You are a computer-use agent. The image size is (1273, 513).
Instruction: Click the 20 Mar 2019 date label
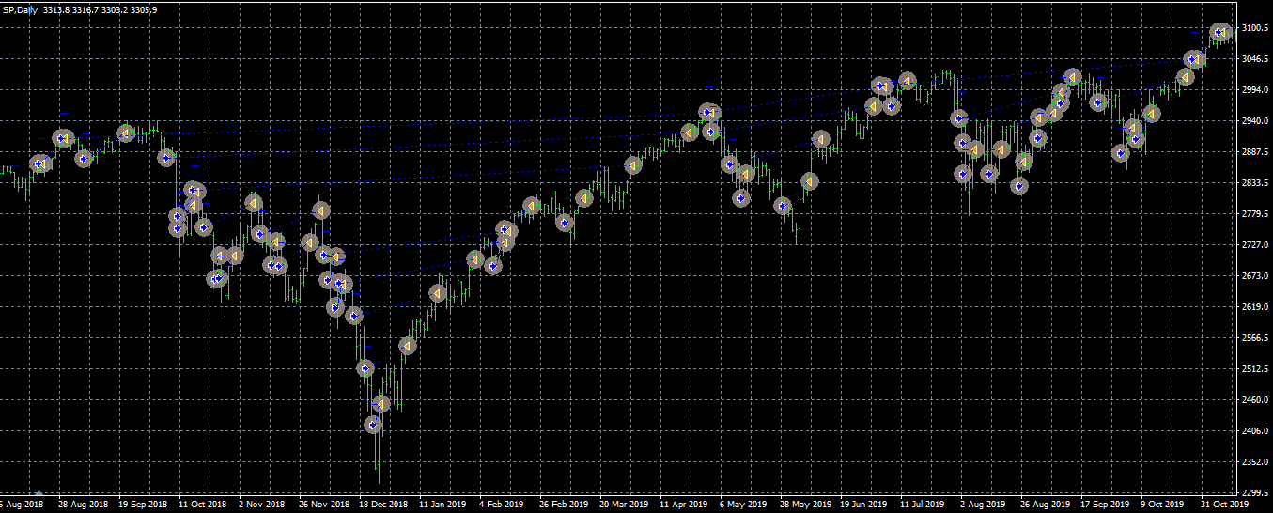coord(624,505)
